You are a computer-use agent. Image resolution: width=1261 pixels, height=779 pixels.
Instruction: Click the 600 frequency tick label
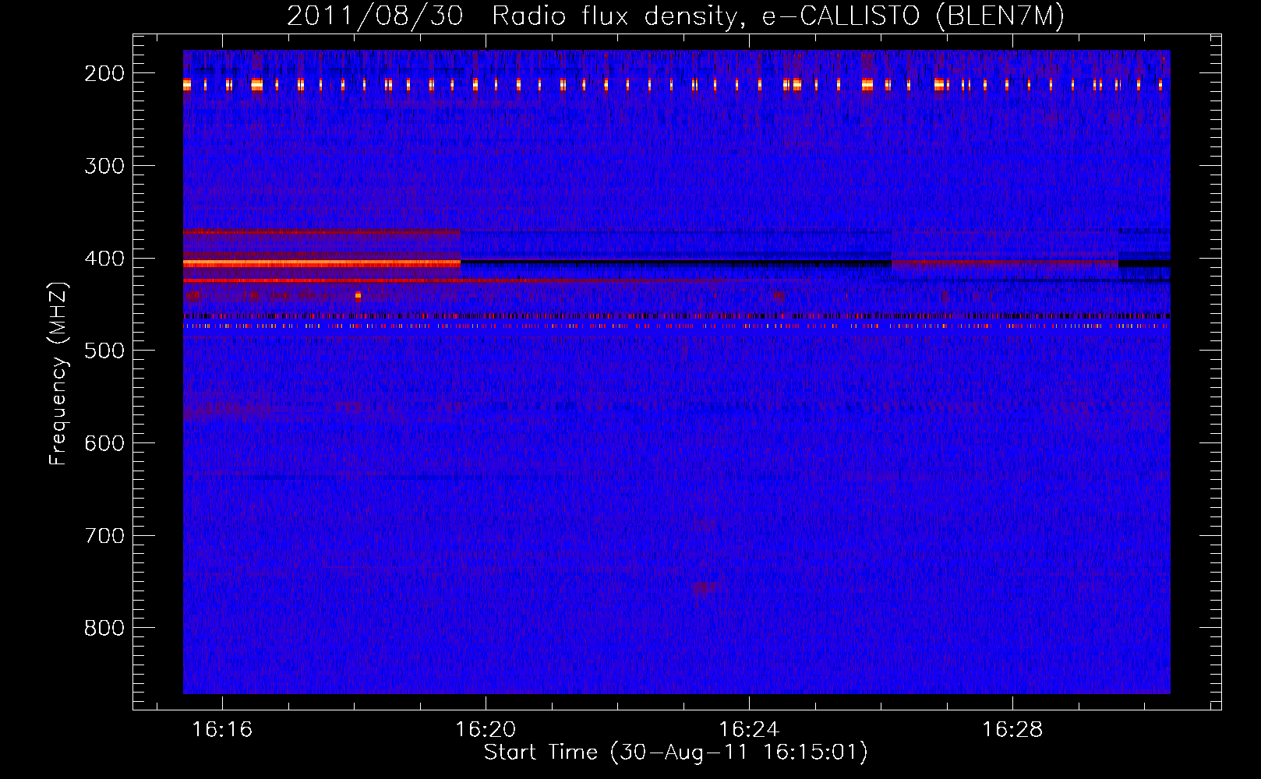click(x=104, y=443)
